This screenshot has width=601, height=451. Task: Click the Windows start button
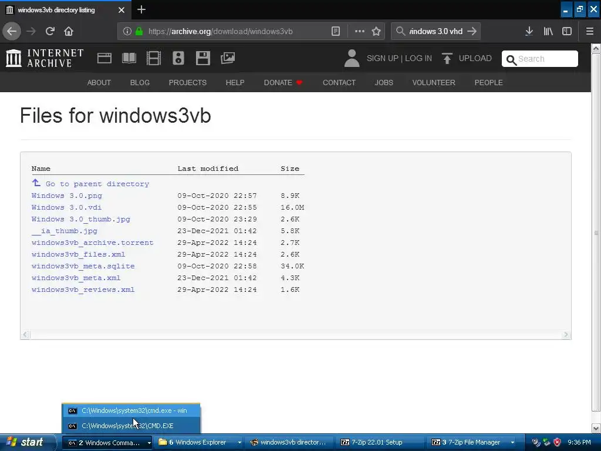[x=27, y=442]
